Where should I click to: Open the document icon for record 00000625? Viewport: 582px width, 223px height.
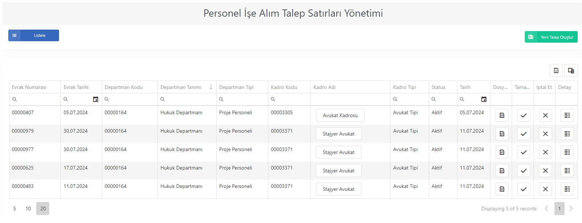[502, 171]
